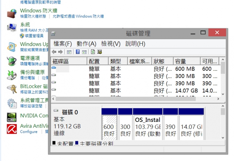The width and height of the screenshot is (234, 161).
Task: Open Avira Configure link
Action: click(x=29, y=132)
